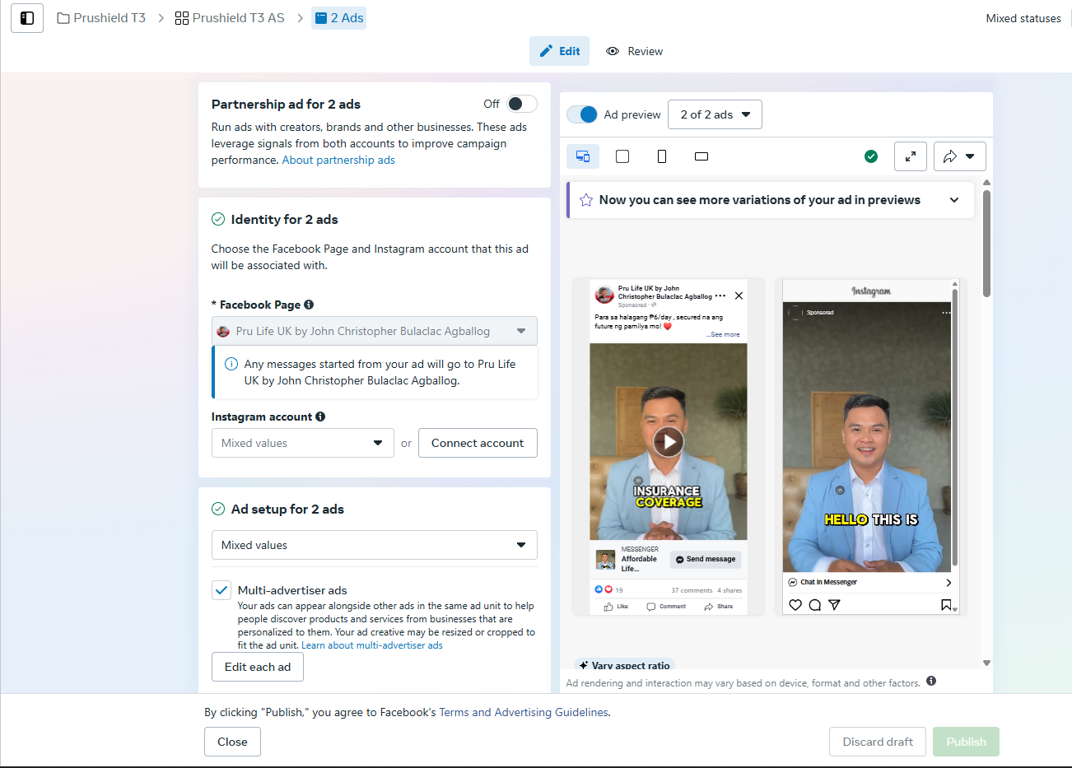Open the Instagram account Mixed values dropdown

coord(303,443)
